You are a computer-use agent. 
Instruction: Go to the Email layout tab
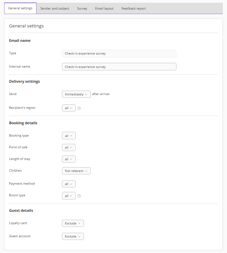[104, 9]
